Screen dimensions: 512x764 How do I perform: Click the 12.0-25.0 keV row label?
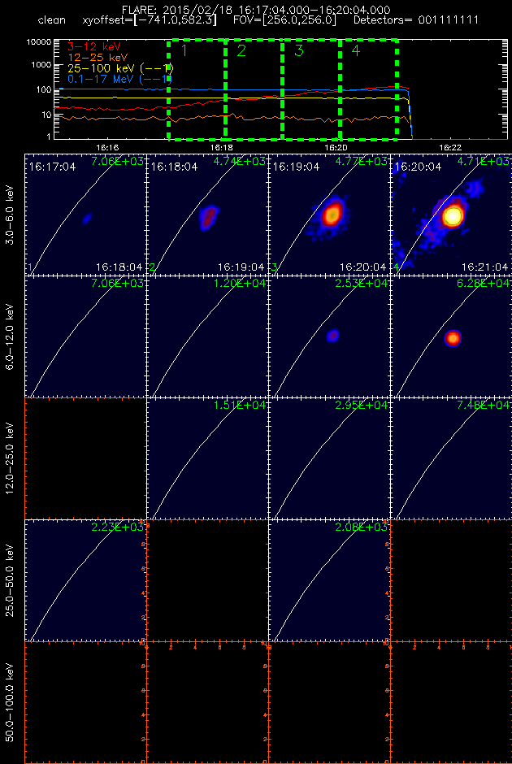(11, 458)
